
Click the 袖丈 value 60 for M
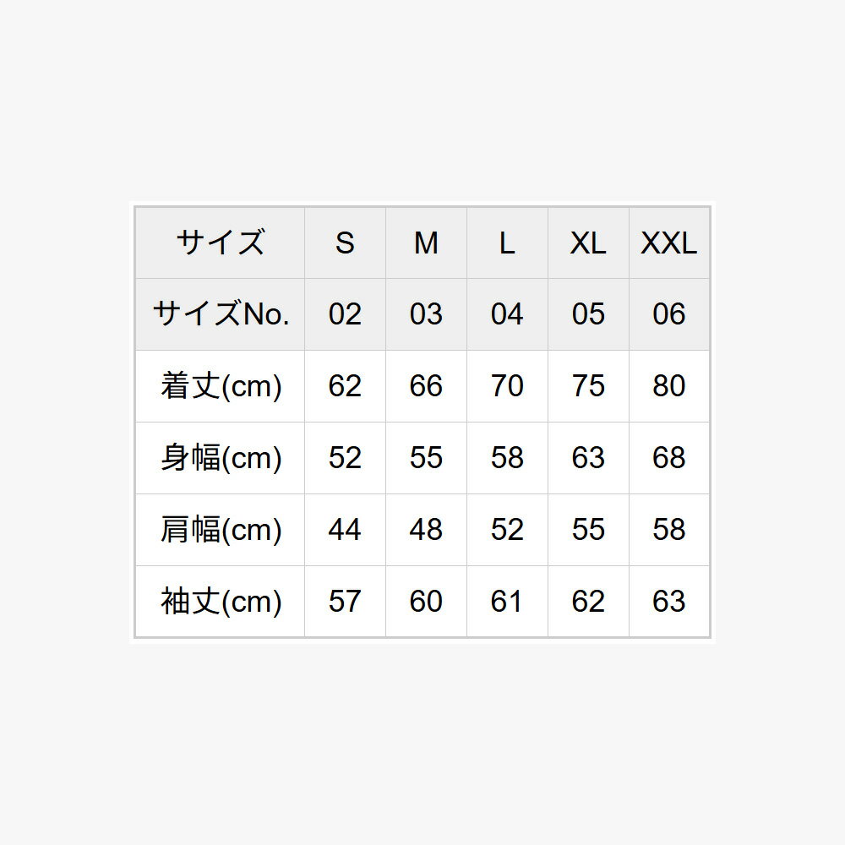coord(426,602)
